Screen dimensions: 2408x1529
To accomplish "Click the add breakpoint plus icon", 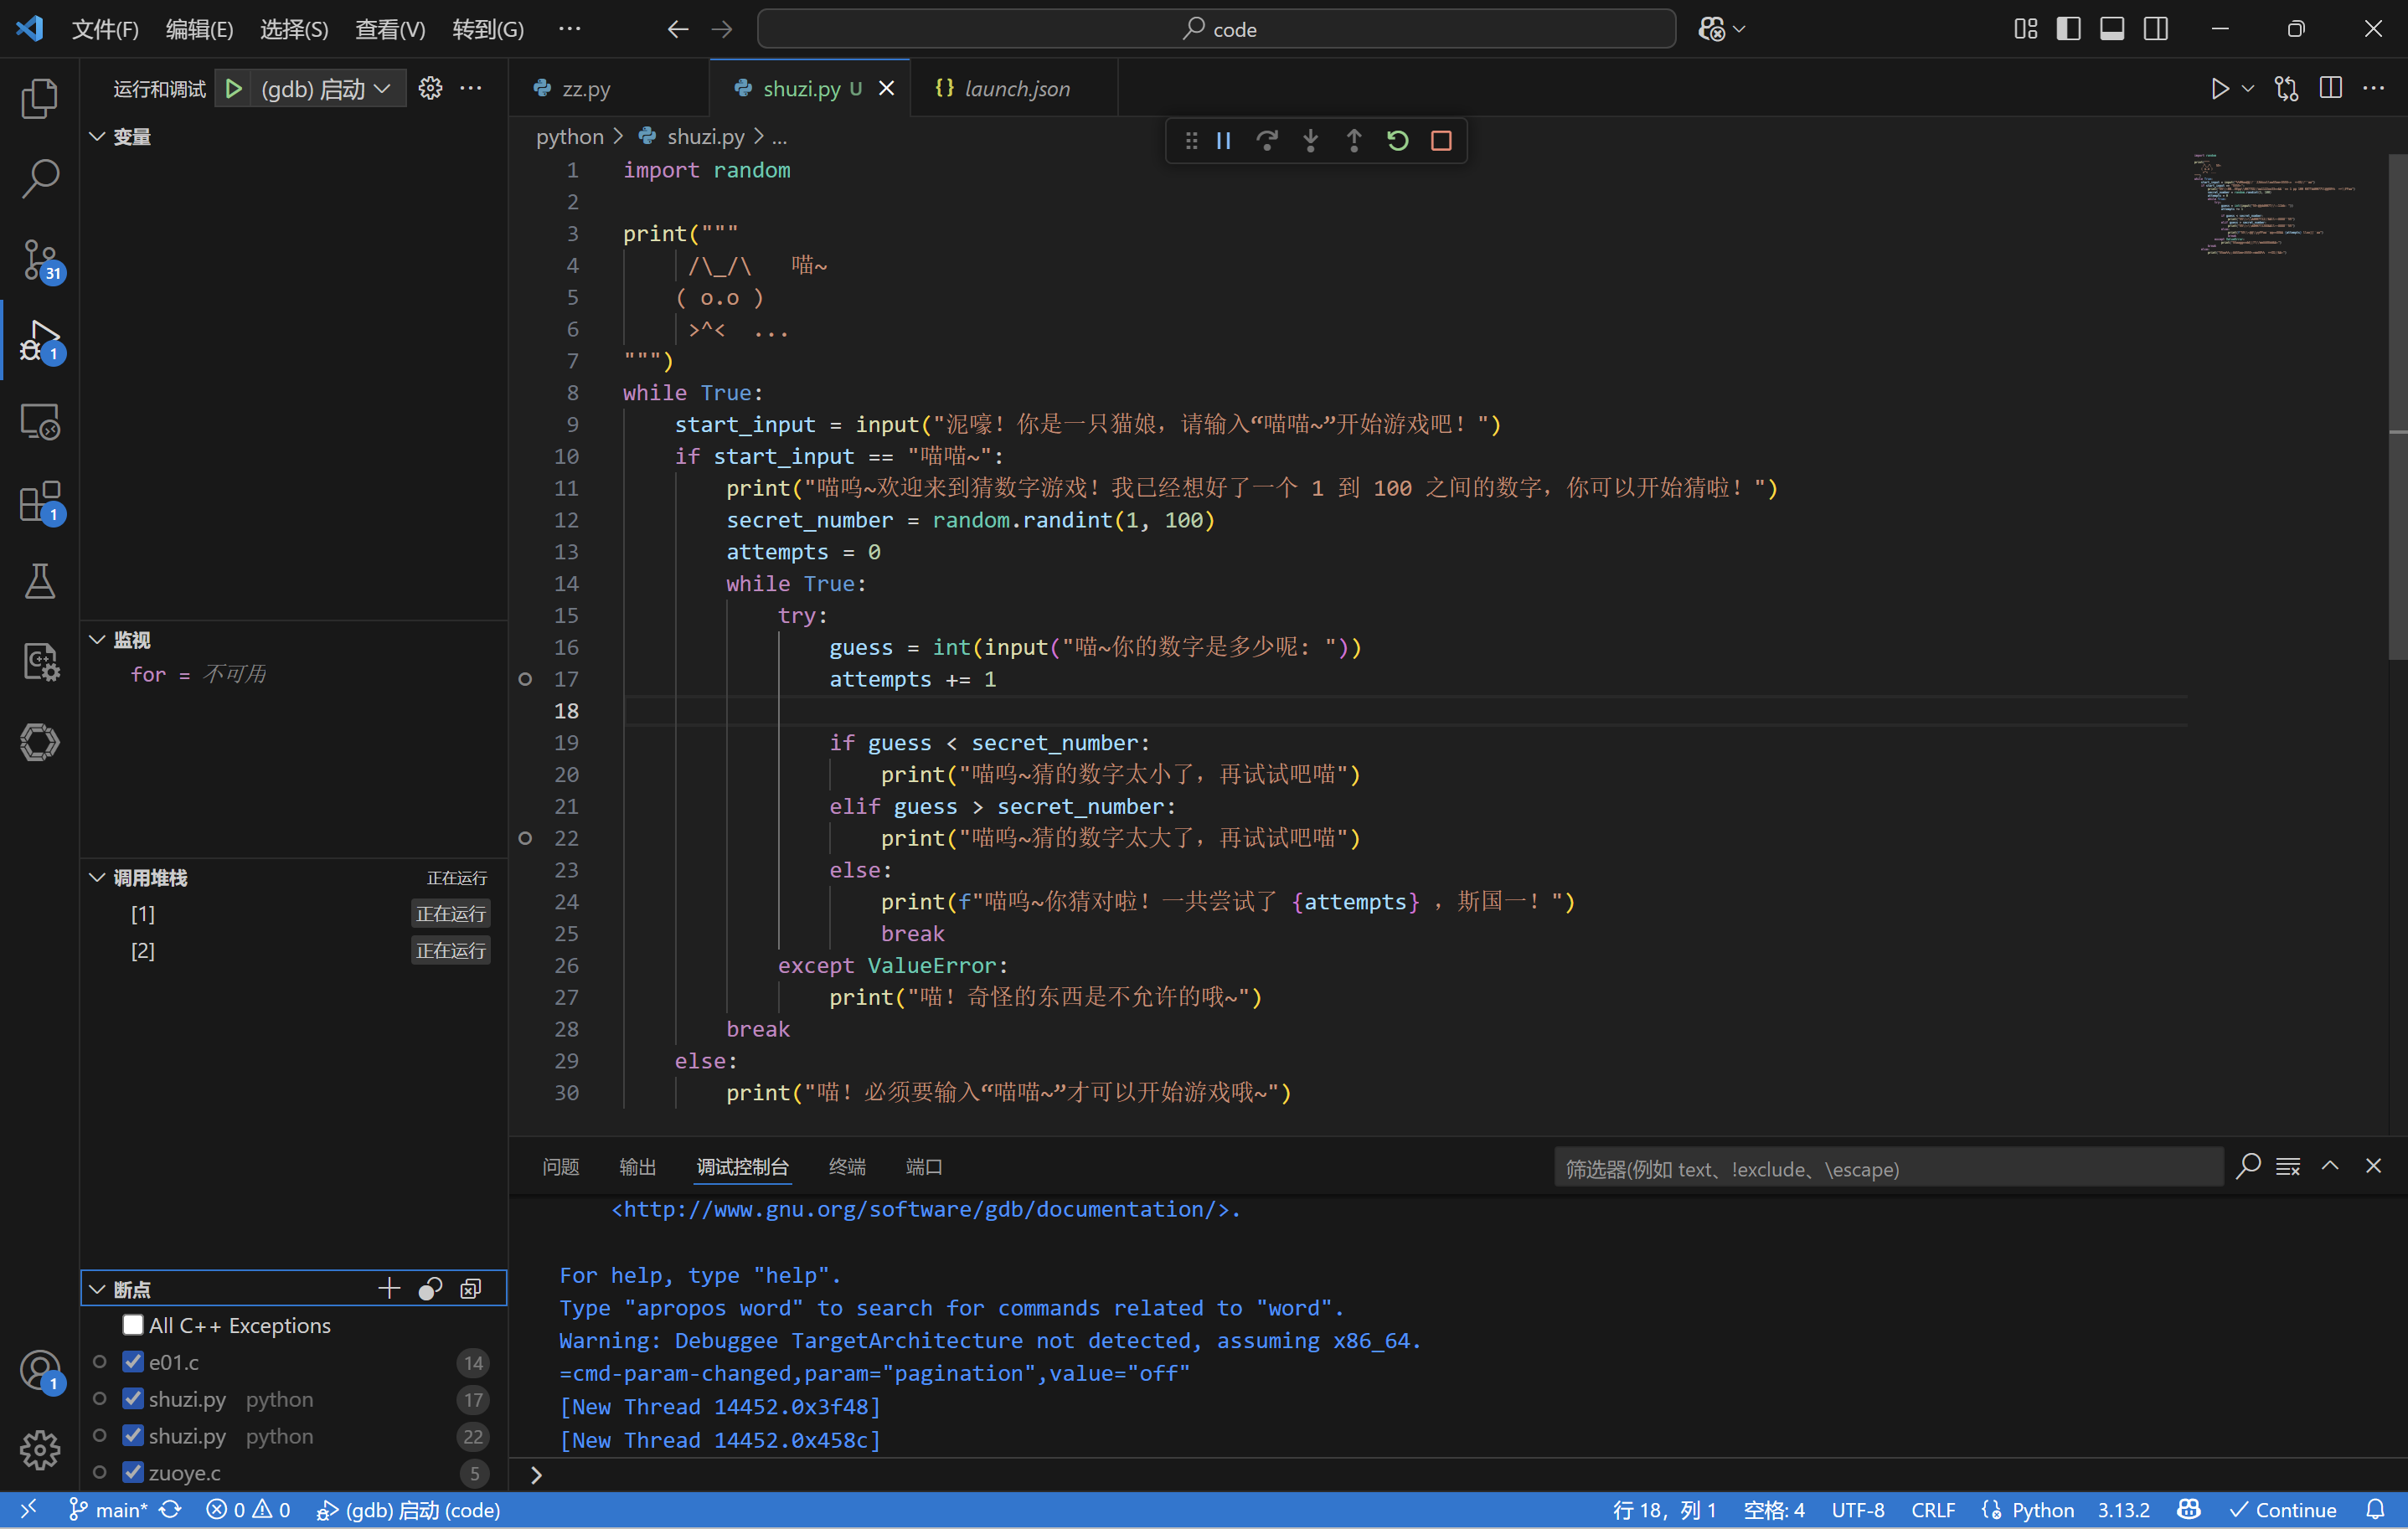I will pos(389,1288).
